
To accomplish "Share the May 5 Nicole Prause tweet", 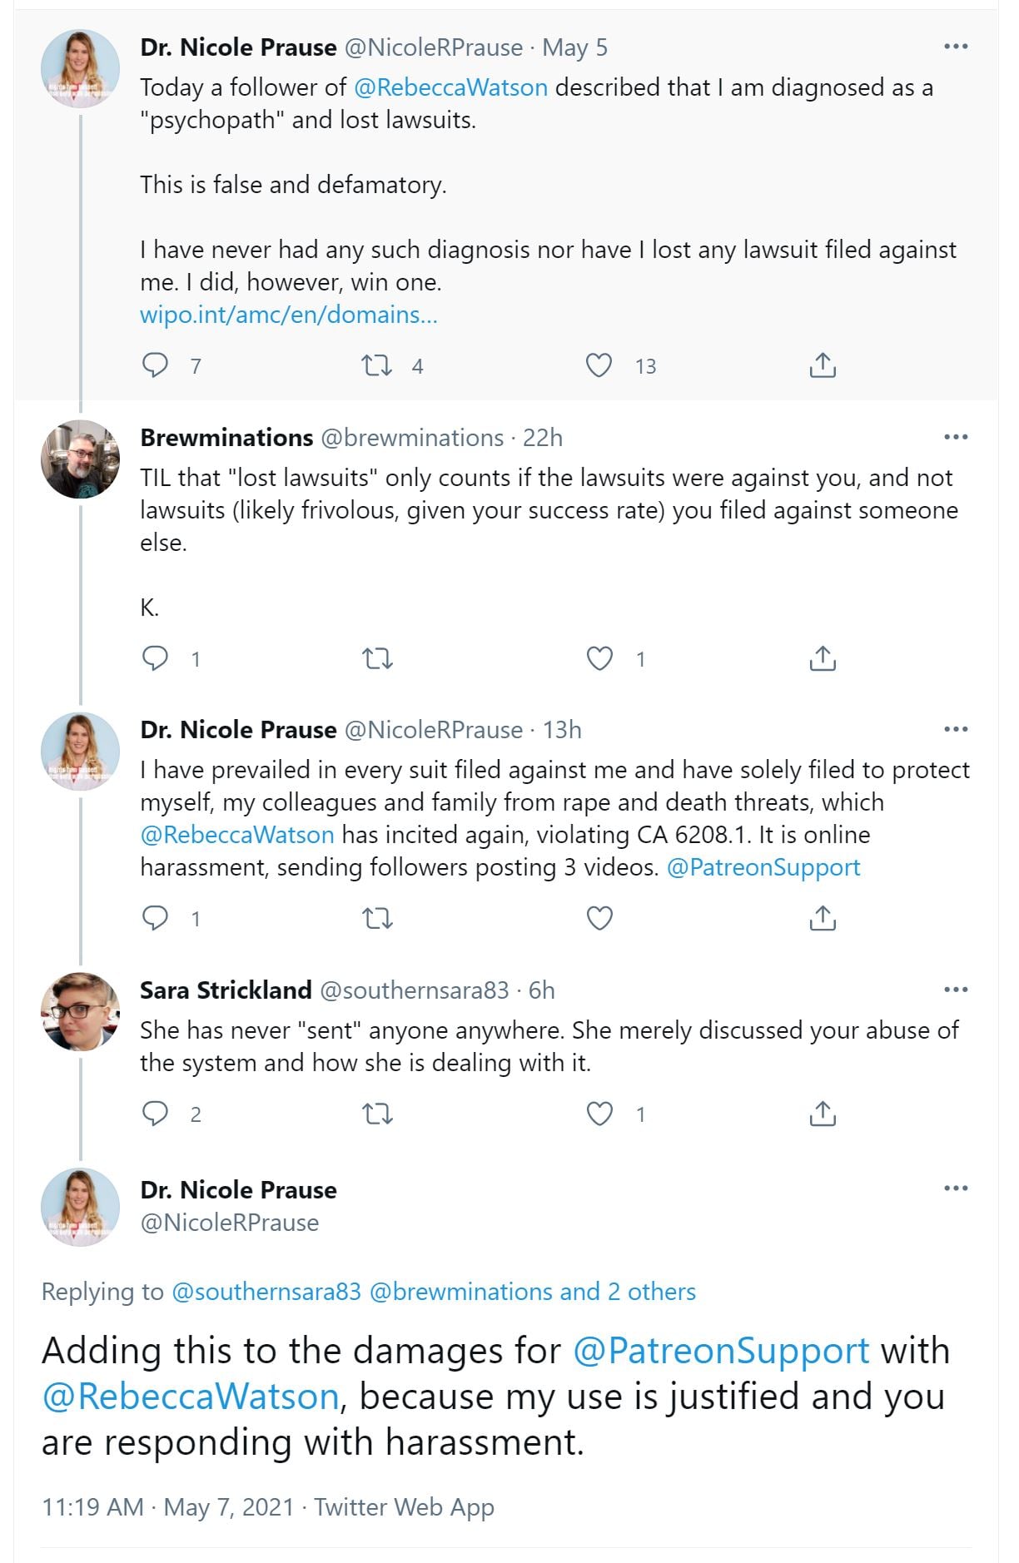I will 823,365.
